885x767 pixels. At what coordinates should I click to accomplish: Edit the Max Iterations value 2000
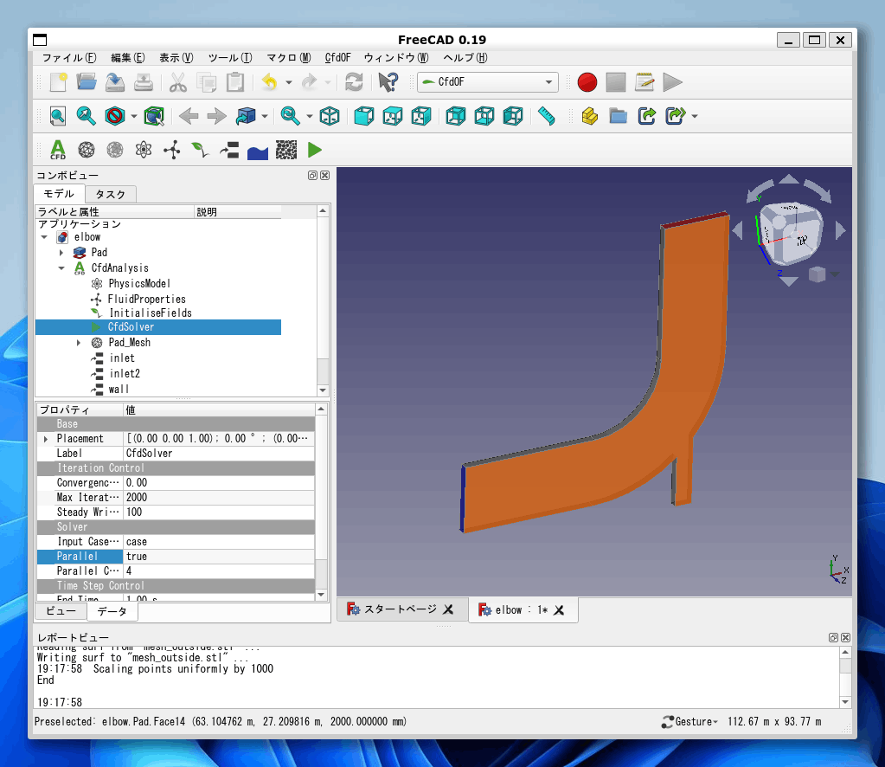tap(218, 498)
